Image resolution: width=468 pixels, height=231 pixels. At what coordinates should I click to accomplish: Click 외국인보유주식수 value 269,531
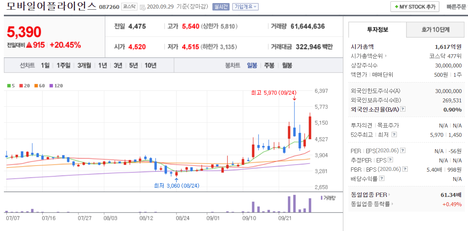coord(452,100)
